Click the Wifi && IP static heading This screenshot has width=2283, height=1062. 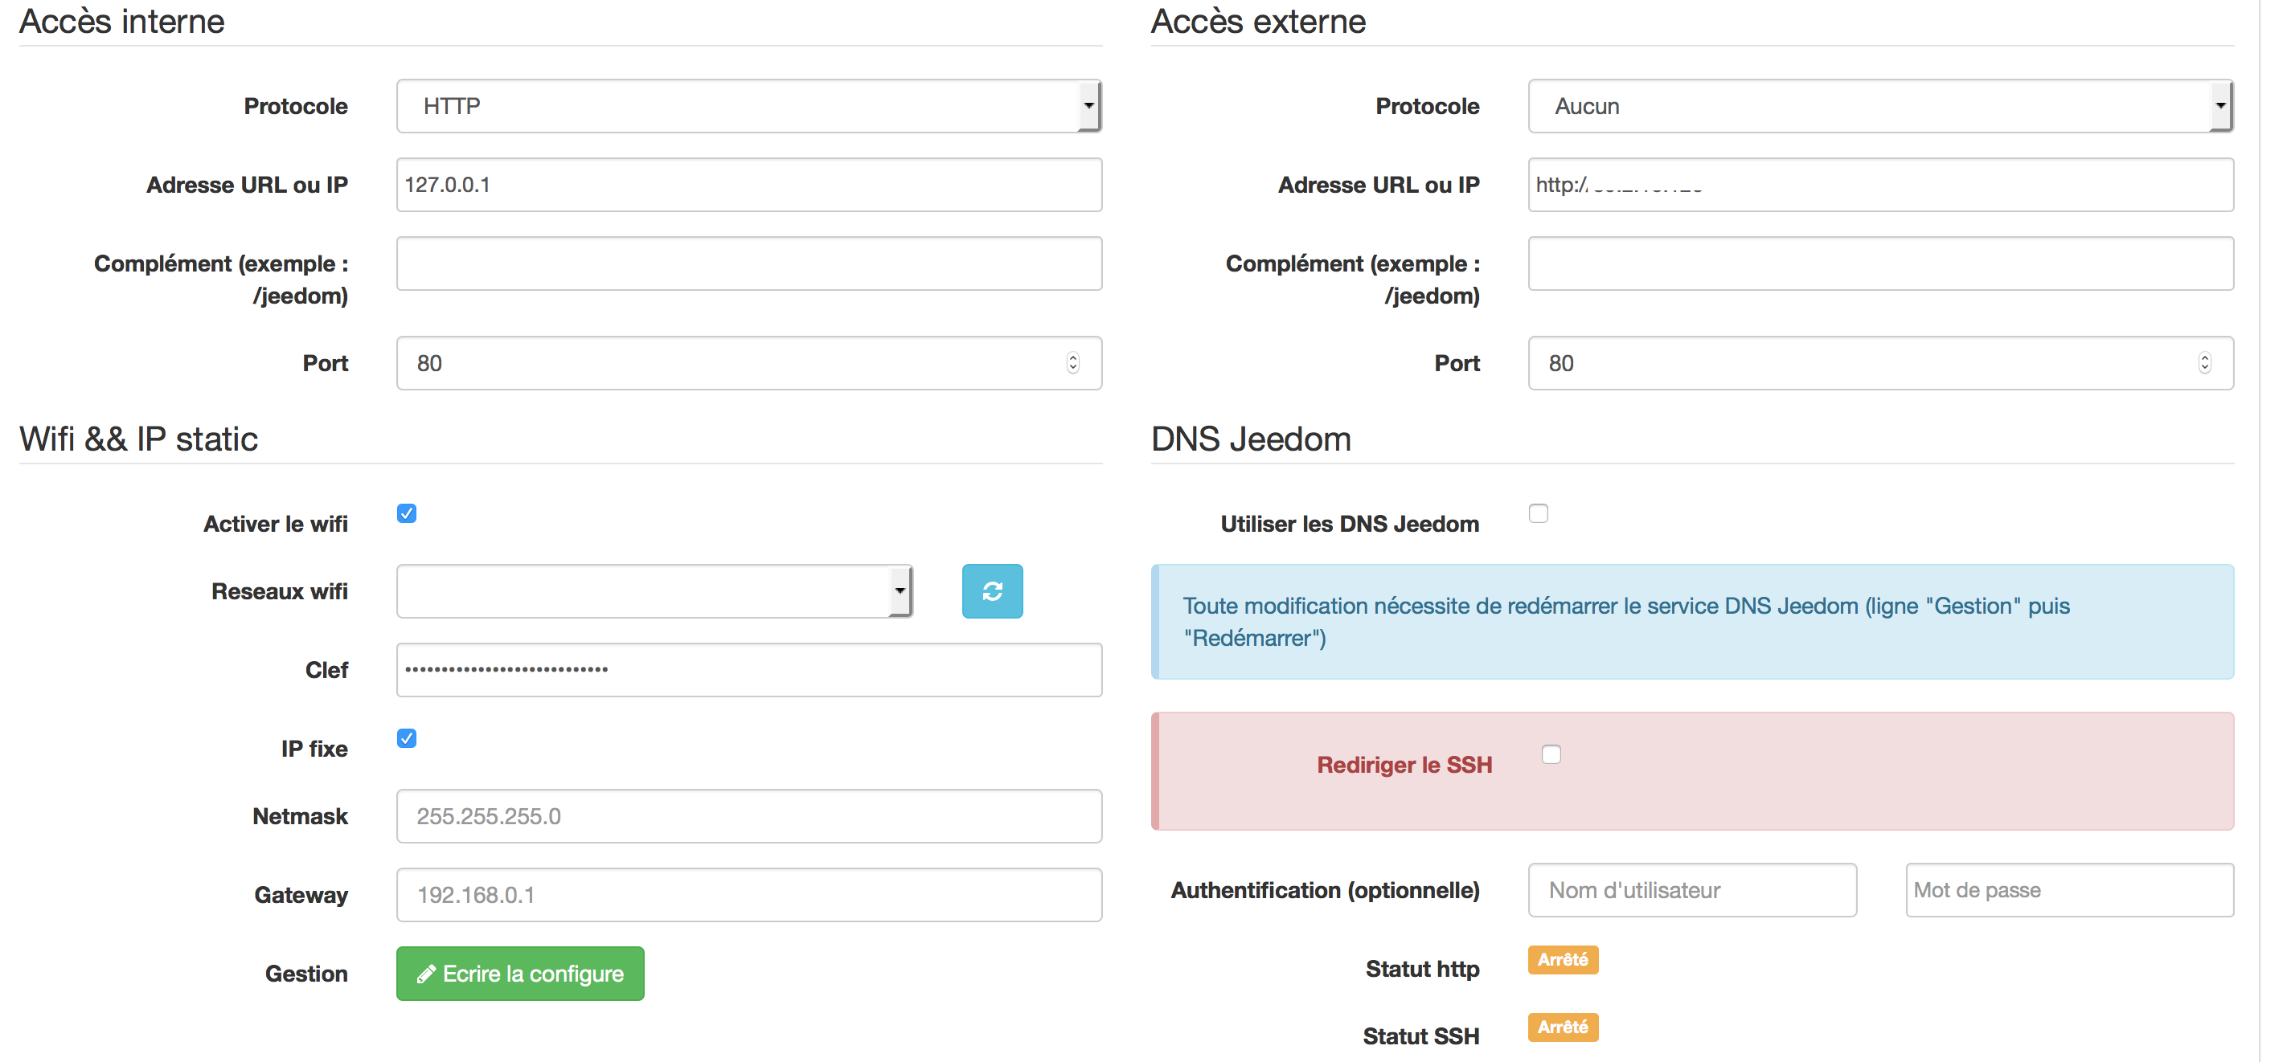pyautogui.click(x=138, y=439)
